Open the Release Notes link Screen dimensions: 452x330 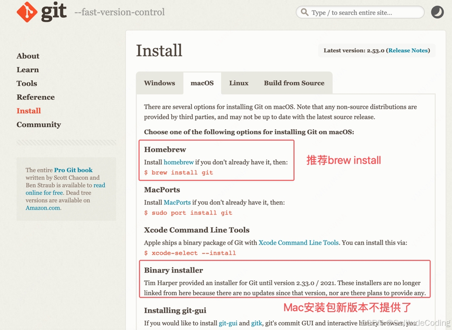tap(408, 50)
